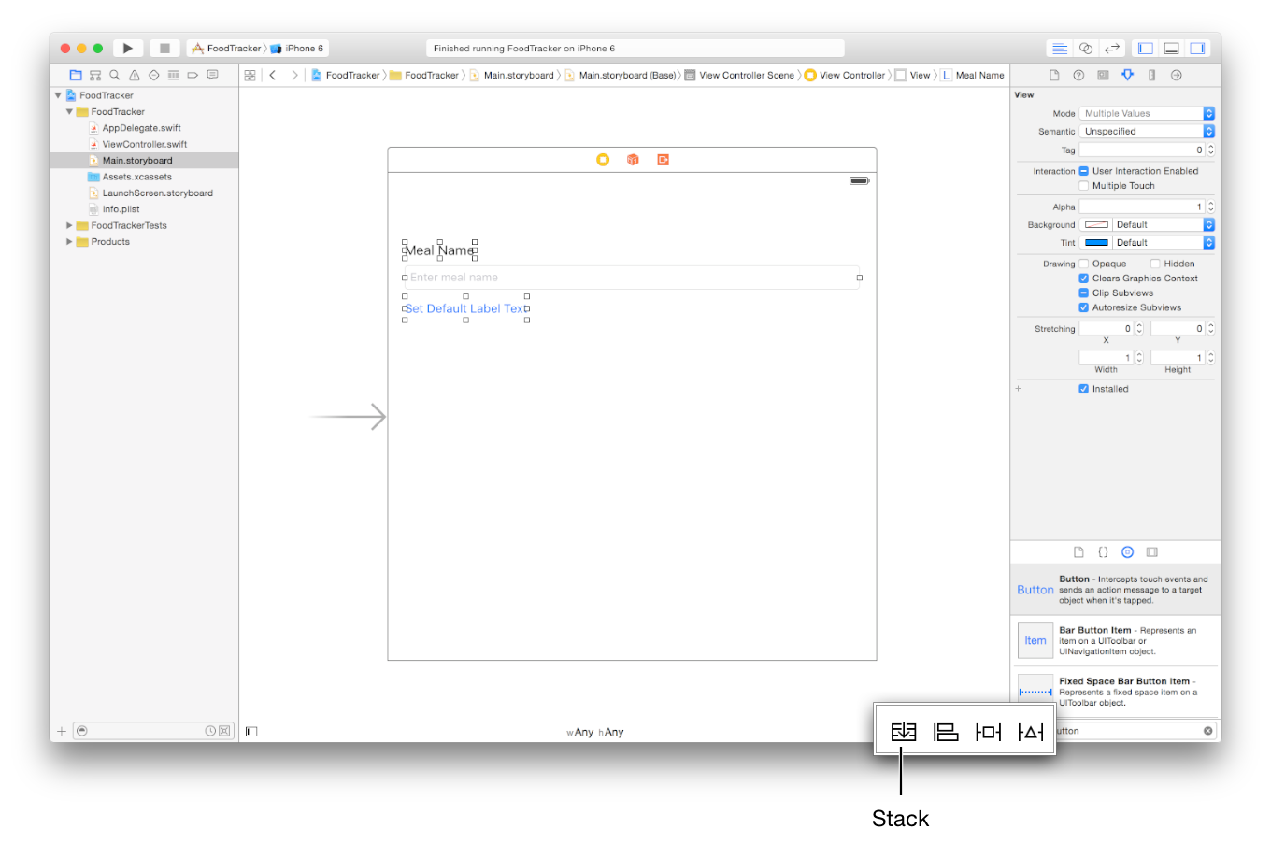Toggle User Interaction Enabled checkbox

tap(1084, 171)
